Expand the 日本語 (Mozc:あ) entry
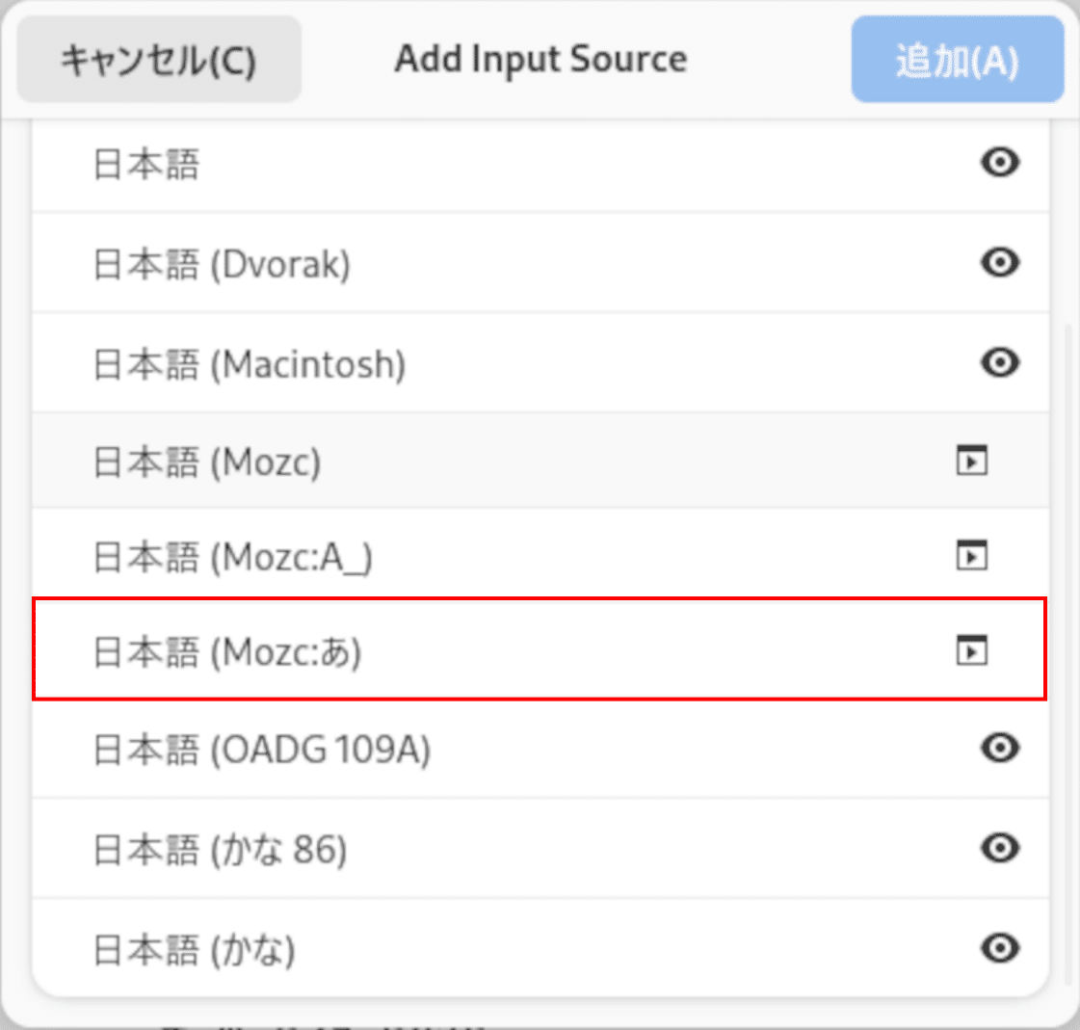 click(x=972, y=650)
